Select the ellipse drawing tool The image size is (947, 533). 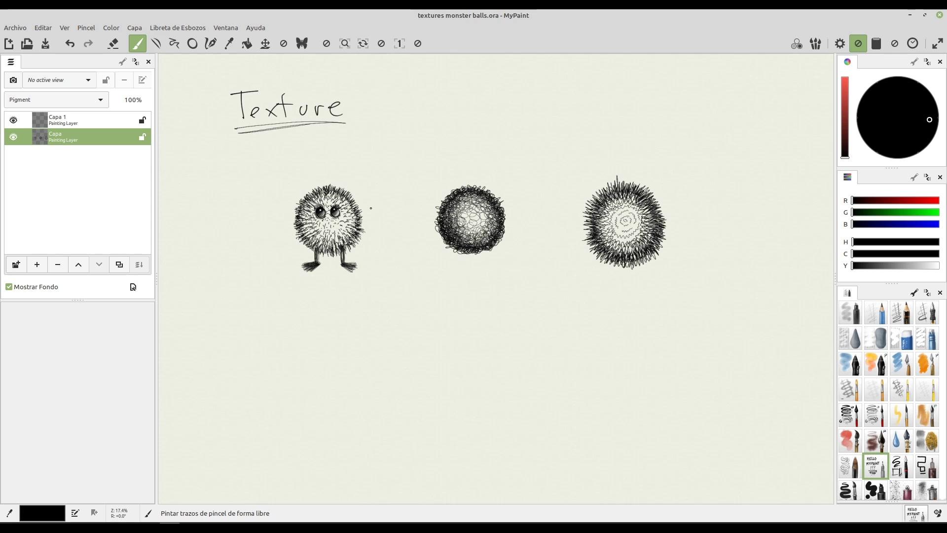tap(192, 43)
